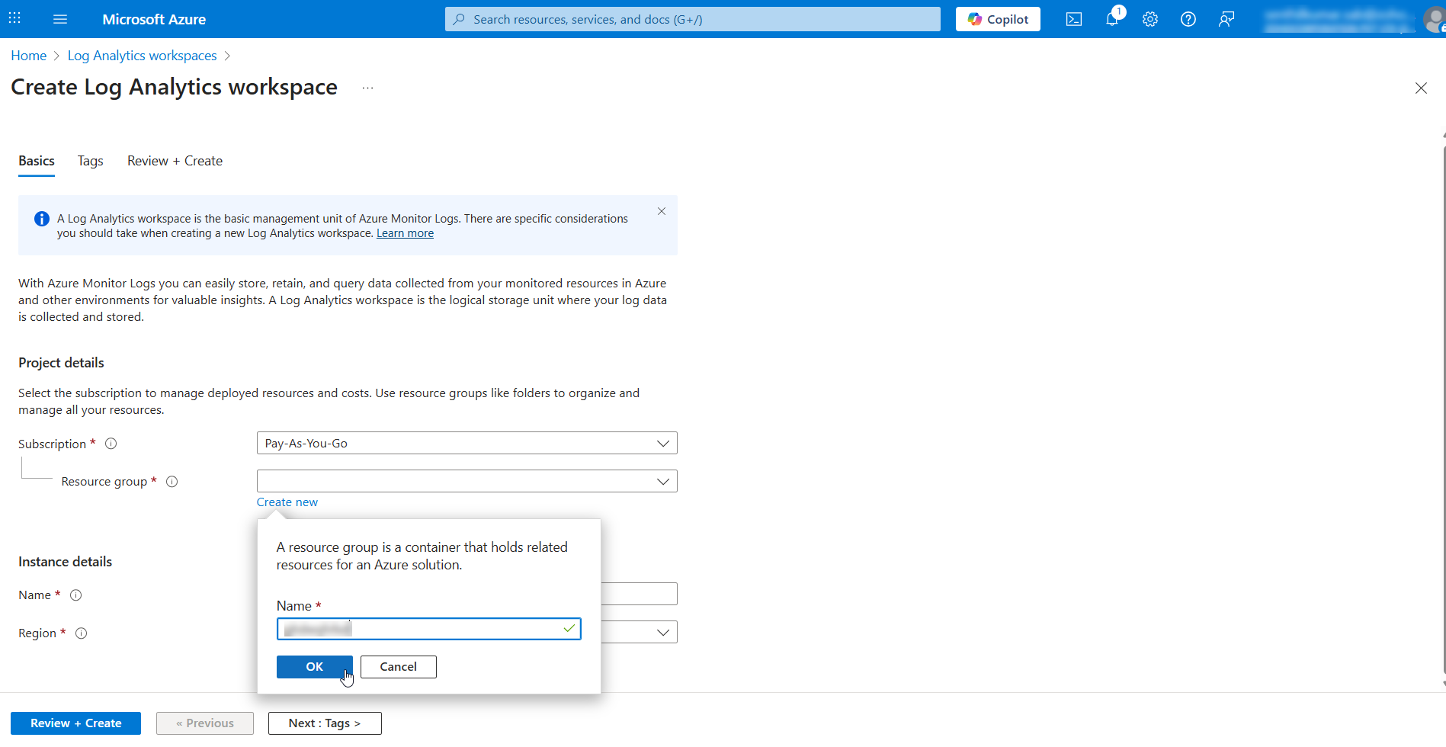Image resolution: width=1446 pixels, height=747 pixels.
Task: Show the Region info tooltip icon
Action: pos(81,633)
